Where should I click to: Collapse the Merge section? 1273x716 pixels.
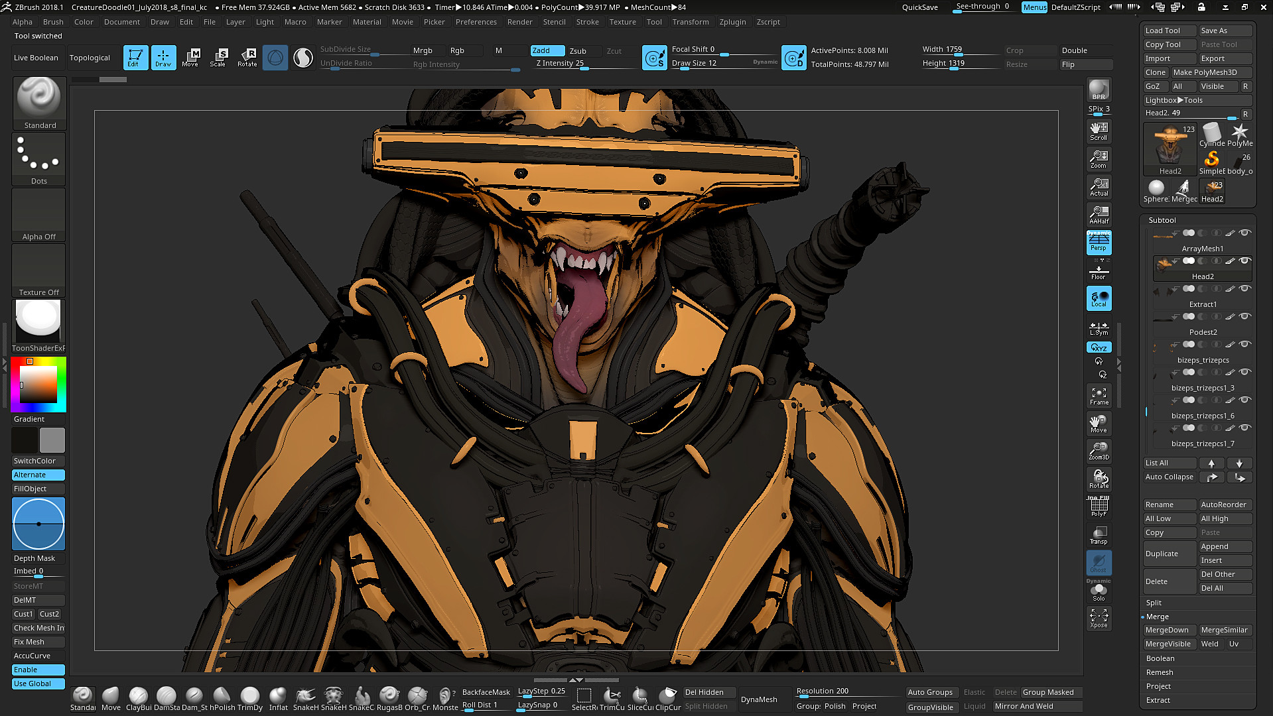tap(1158, 617)
